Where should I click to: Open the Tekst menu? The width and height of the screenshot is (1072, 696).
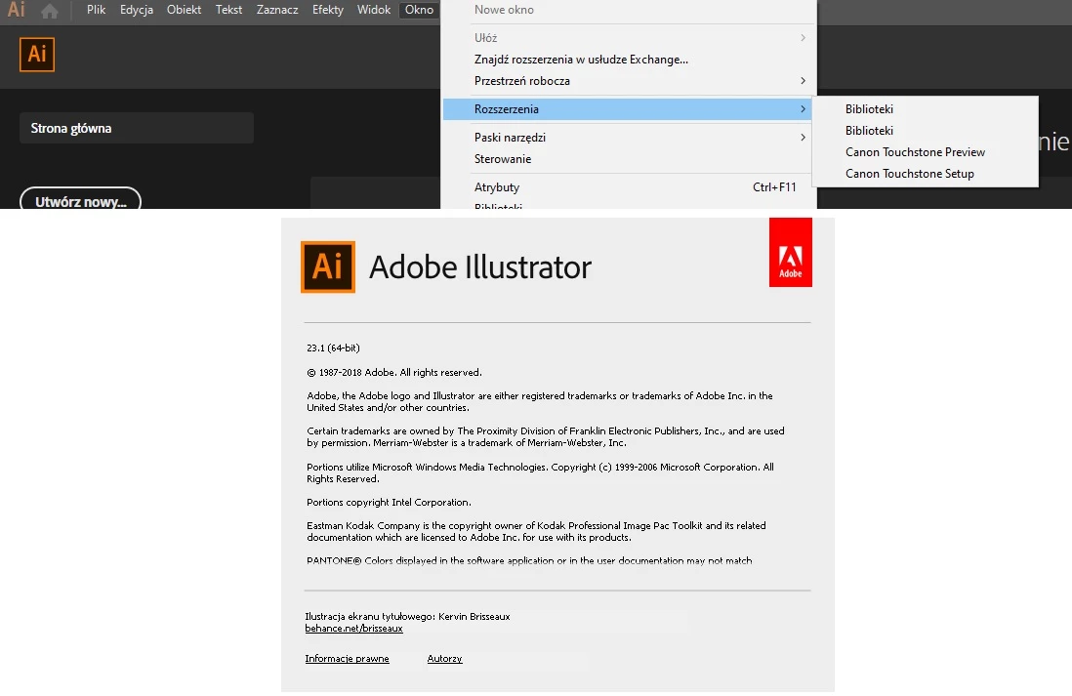pos(228,10)
